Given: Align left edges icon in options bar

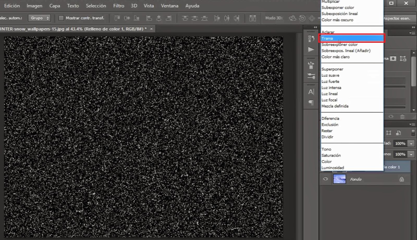Looking at the screenshot, I should pyautogui.click(x=149, y=18).
